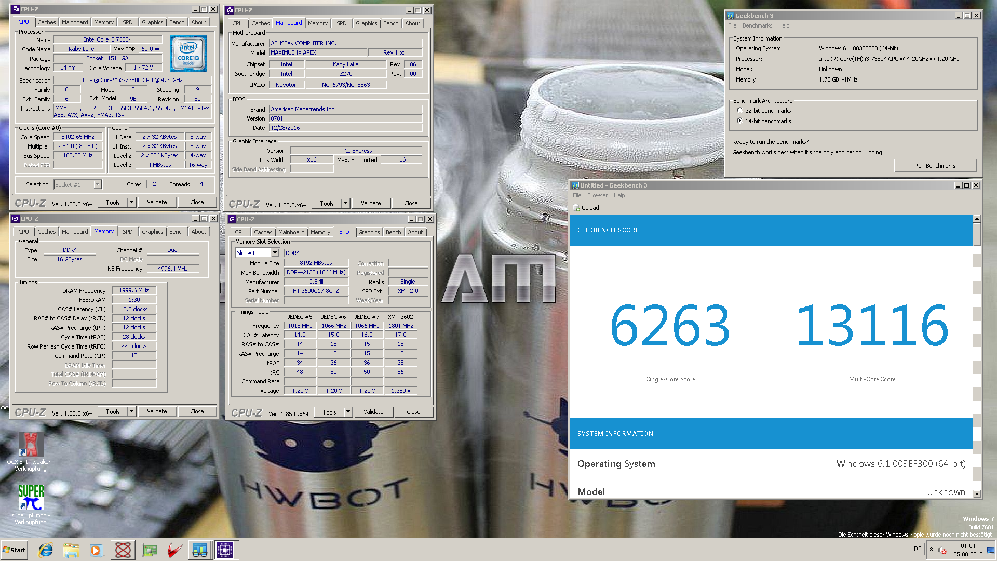Click the muted volume tray icon
This screenshot has width=997, height=561.
(x=942, y=550)
